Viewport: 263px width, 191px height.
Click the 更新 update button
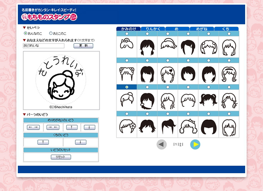83,46
